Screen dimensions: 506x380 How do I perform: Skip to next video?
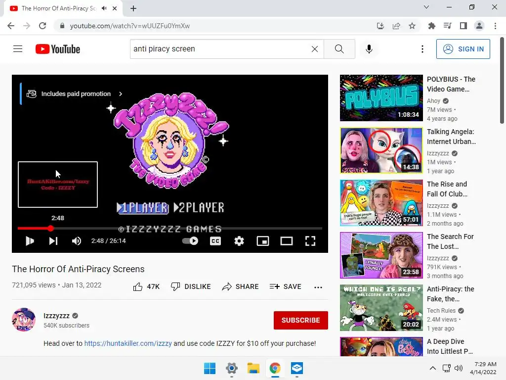point(53,241)
